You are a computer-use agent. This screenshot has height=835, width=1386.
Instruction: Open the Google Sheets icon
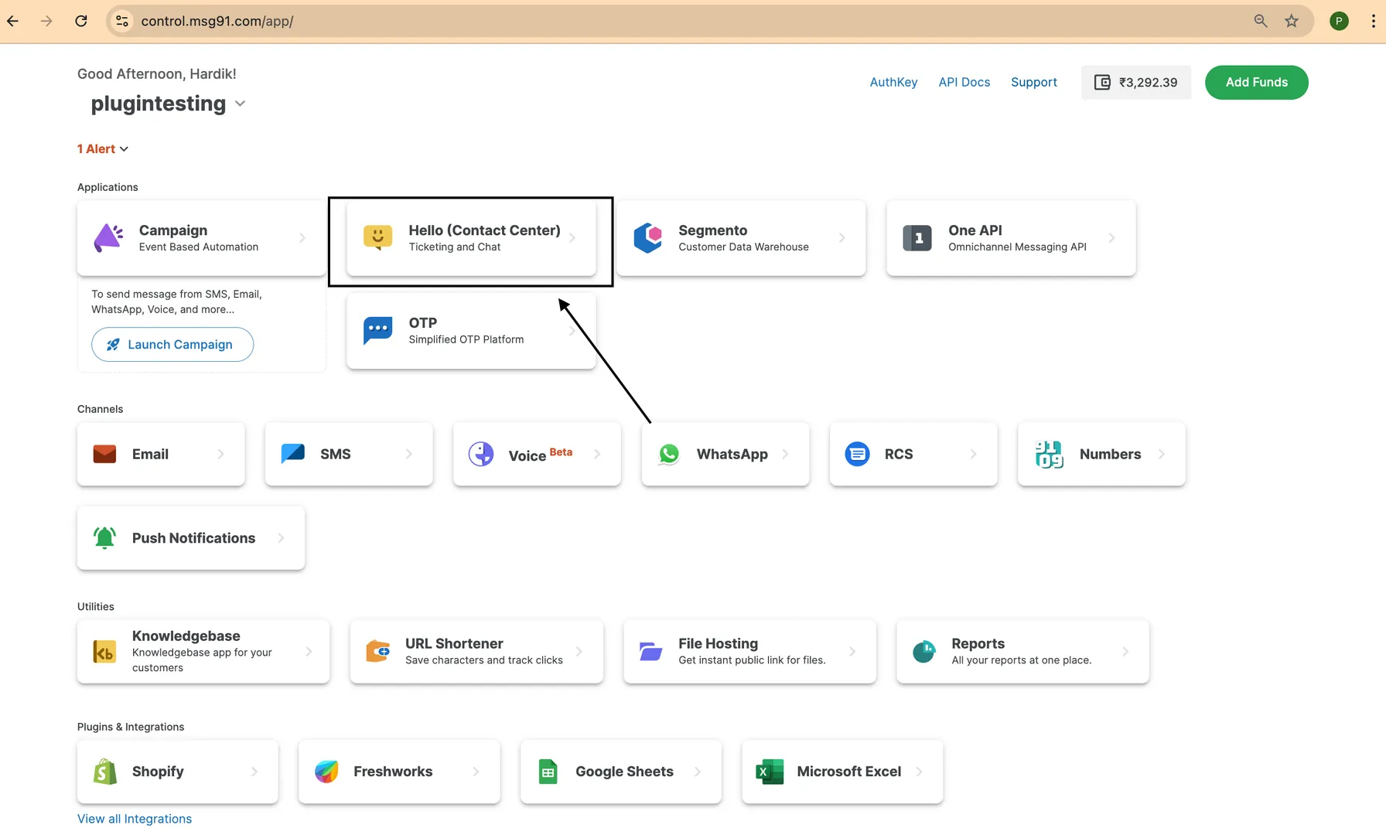(x=548, y=772)
